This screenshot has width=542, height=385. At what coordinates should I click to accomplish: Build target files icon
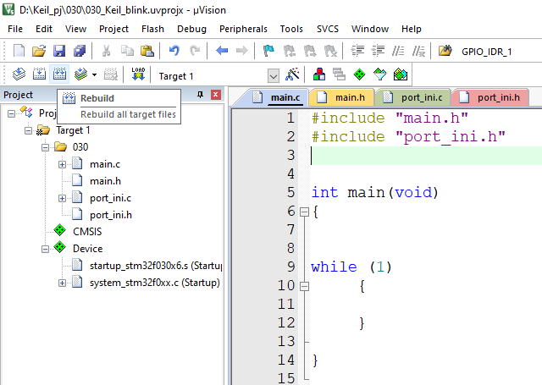point(39,74)
